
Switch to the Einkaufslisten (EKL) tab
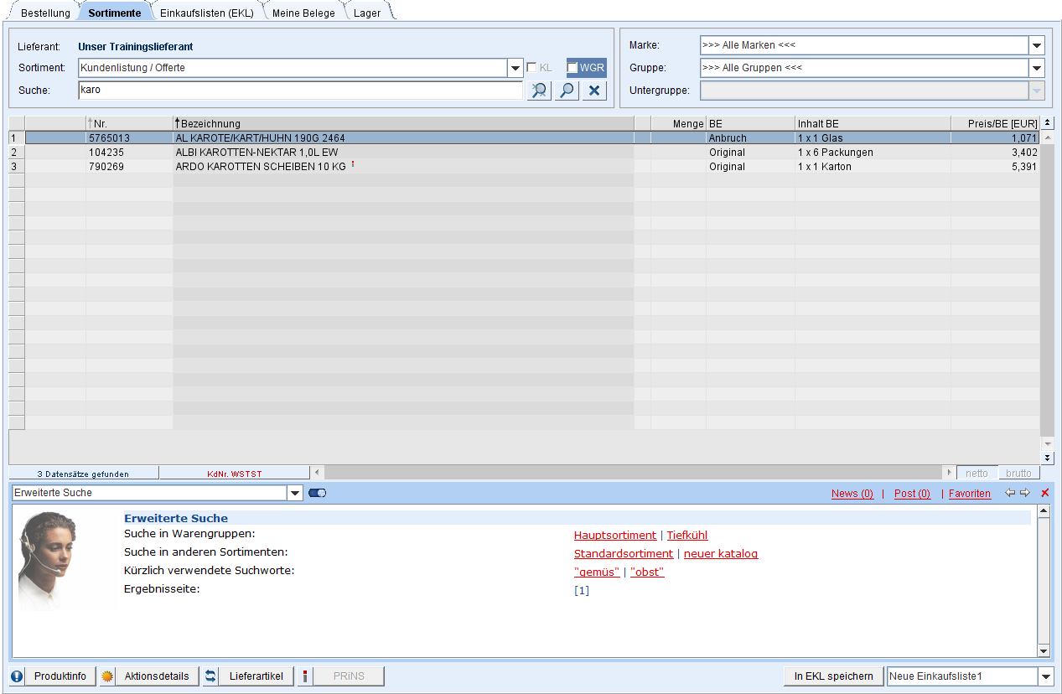click(x=206, y=13)
